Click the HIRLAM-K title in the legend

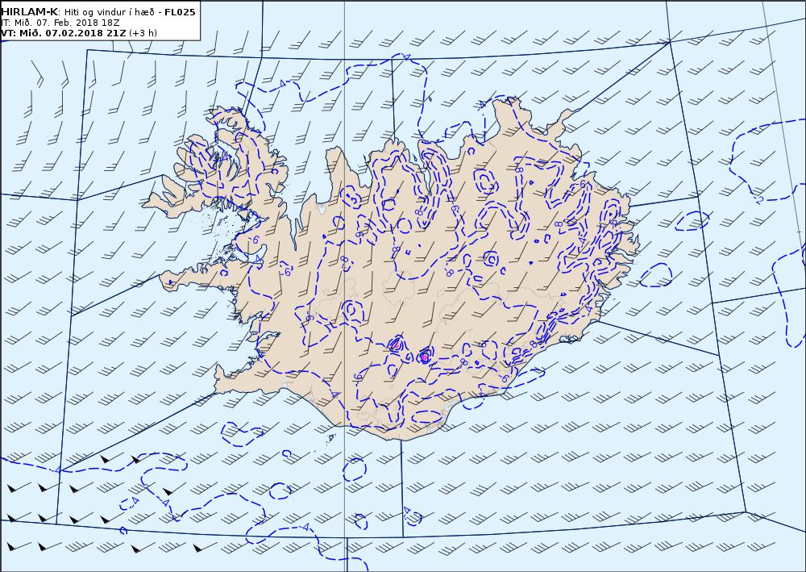pyautogui.click(x=29, y=12)
